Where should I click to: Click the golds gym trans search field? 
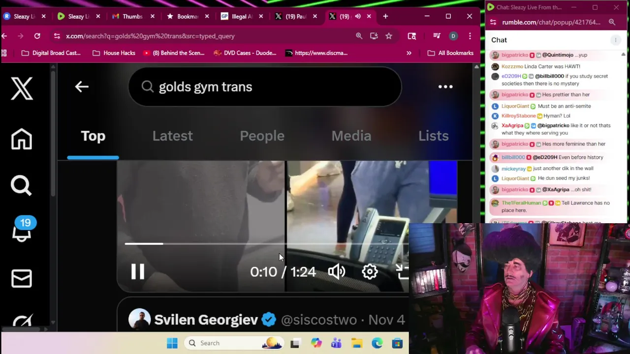pos(265,87)
